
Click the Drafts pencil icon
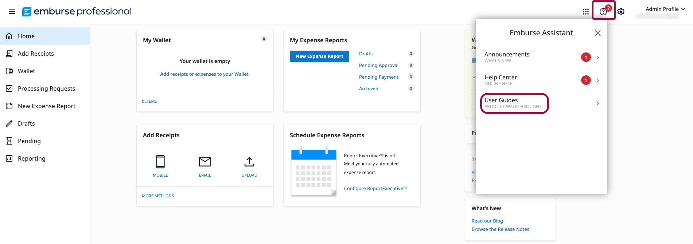pos(9,123)
